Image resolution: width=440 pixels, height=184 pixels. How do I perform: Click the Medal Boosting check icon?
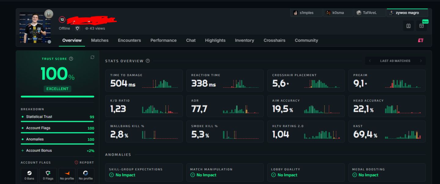coord(354,175)
